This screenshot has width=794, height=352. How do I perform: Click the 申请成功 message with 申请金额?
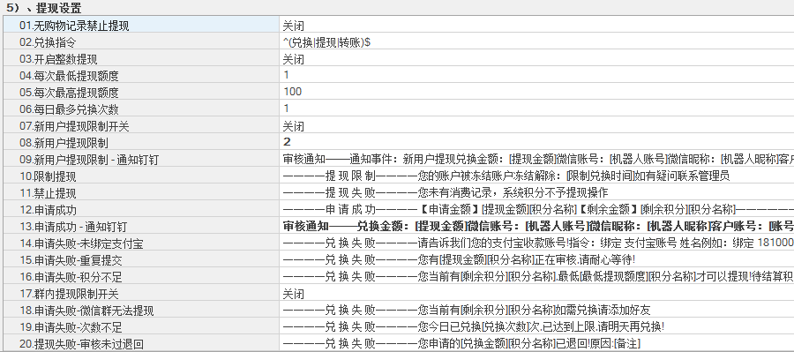click(x=538, y=209)
